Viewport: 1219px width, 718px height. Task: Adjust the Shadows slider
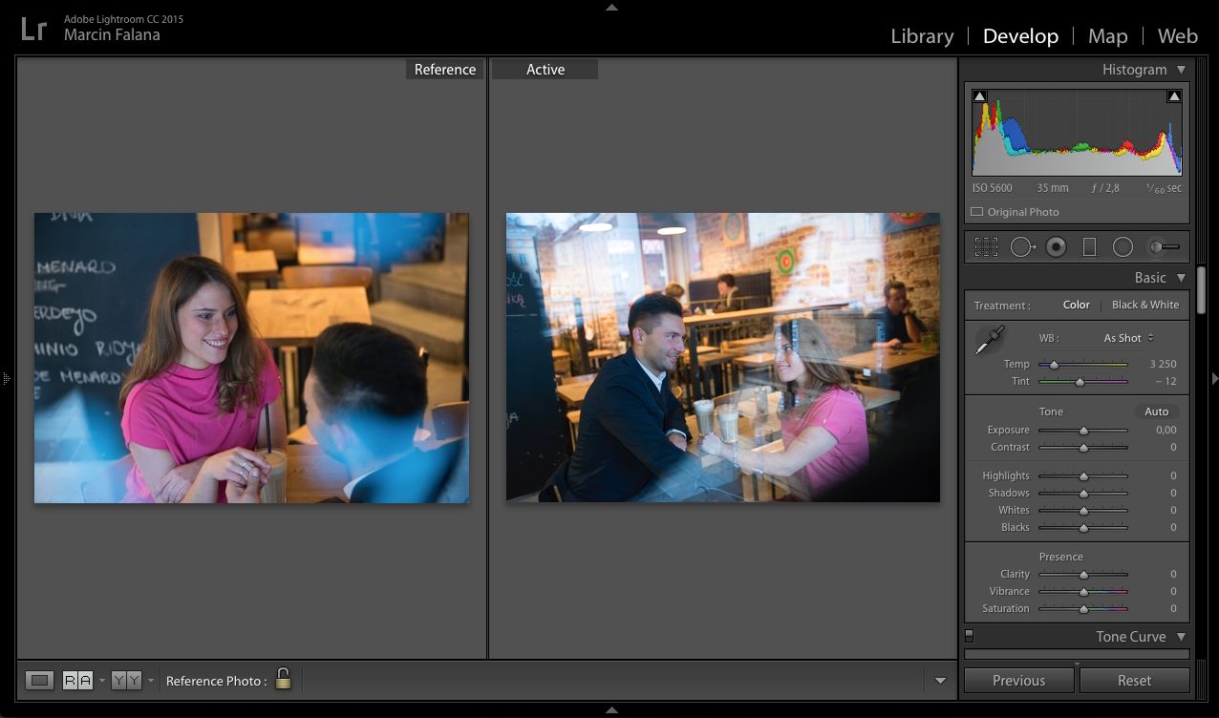[1083, 493]
